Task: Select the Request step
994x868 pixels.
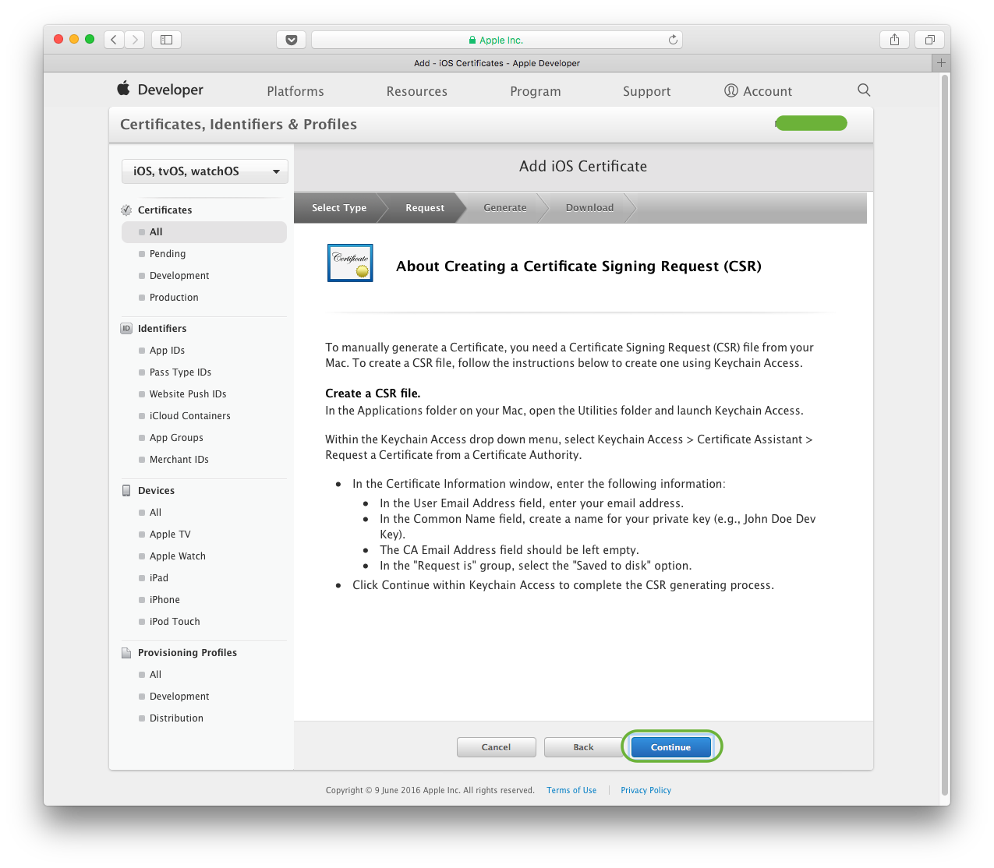Action: [x=425, y=208]
